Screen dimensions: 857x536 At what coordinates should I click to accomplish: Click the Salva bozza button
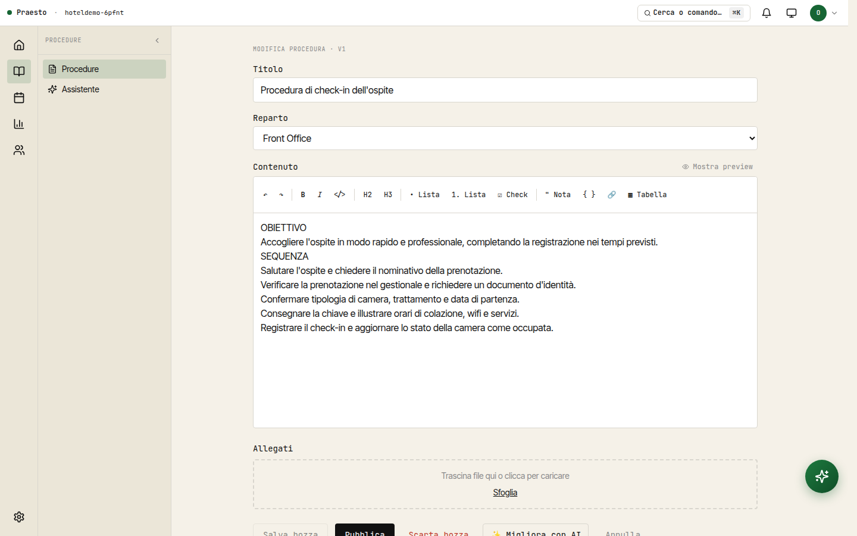[x=290, y=530]
